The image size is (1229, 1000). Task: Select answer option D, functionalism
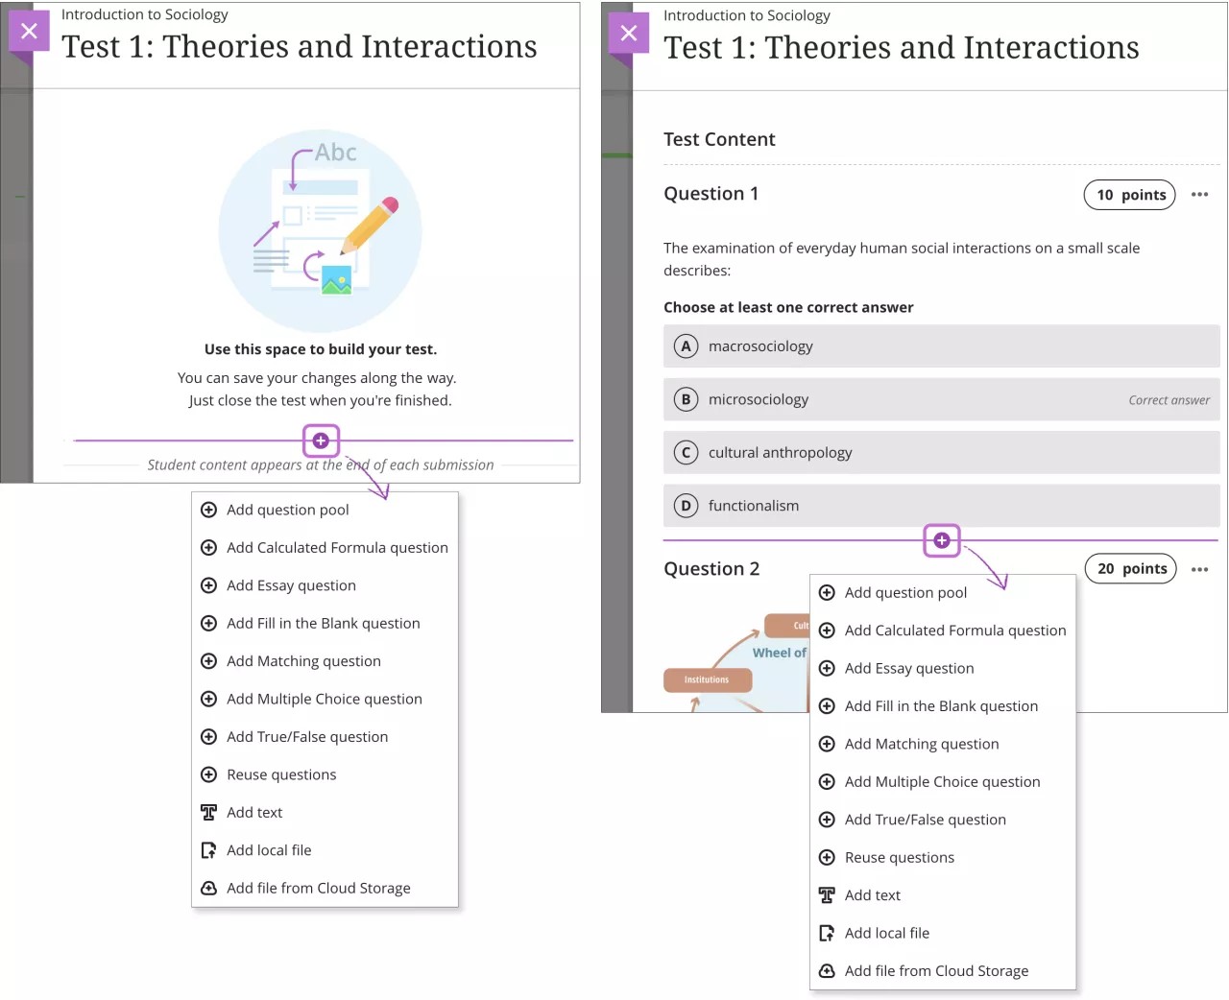[x=941, y=506]
